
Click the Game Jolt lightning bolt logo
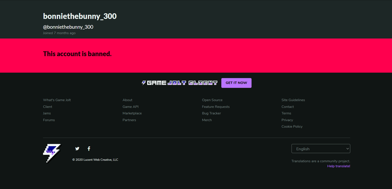pyautogui.click(x=52, y=153)
